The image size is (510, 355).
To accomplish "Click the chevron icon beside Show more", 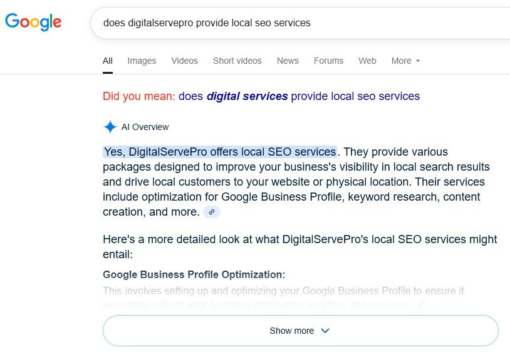I will (x=325, y=331).
